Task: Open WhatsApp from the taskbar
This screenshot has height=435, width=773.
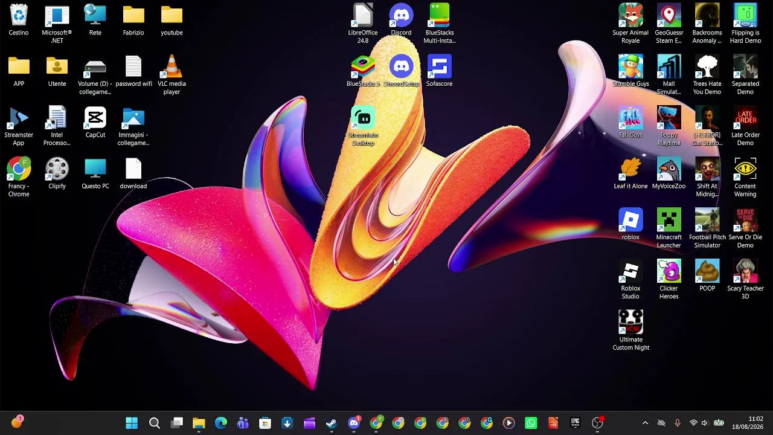Action: (531, 423)
